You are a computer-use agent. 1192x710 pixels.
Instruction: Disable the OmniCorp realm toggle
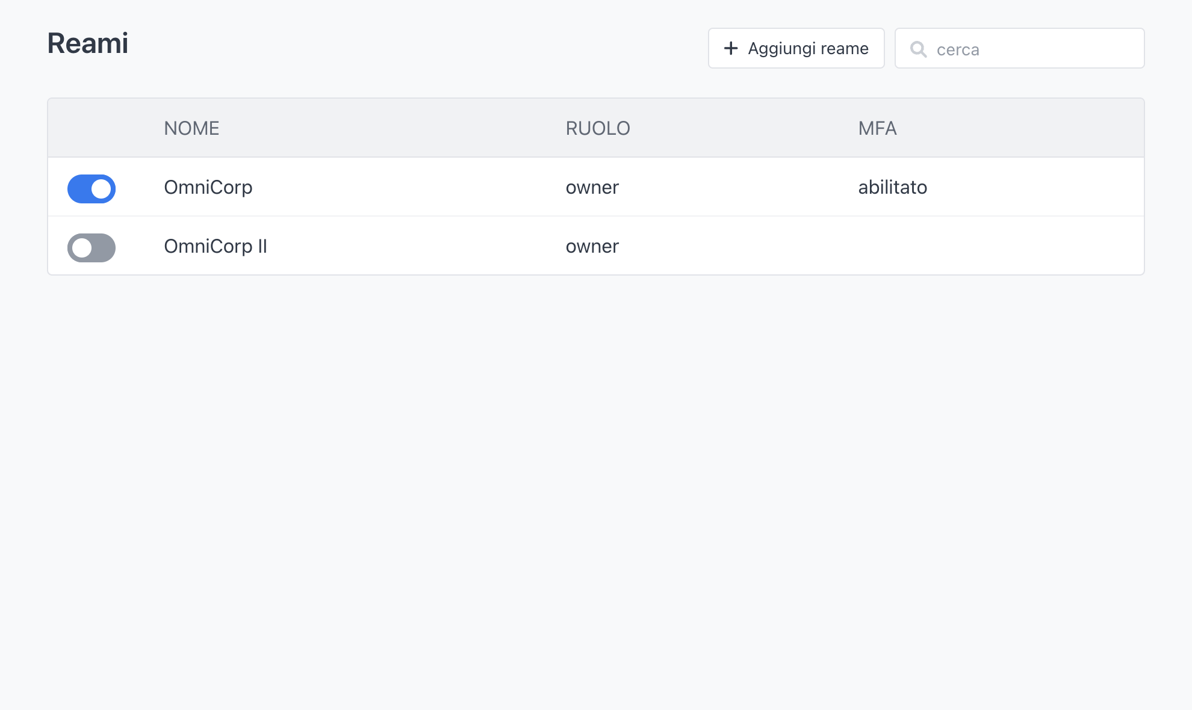92,189
